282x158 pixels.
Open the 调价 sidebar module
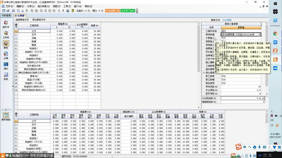coord(6,66)
